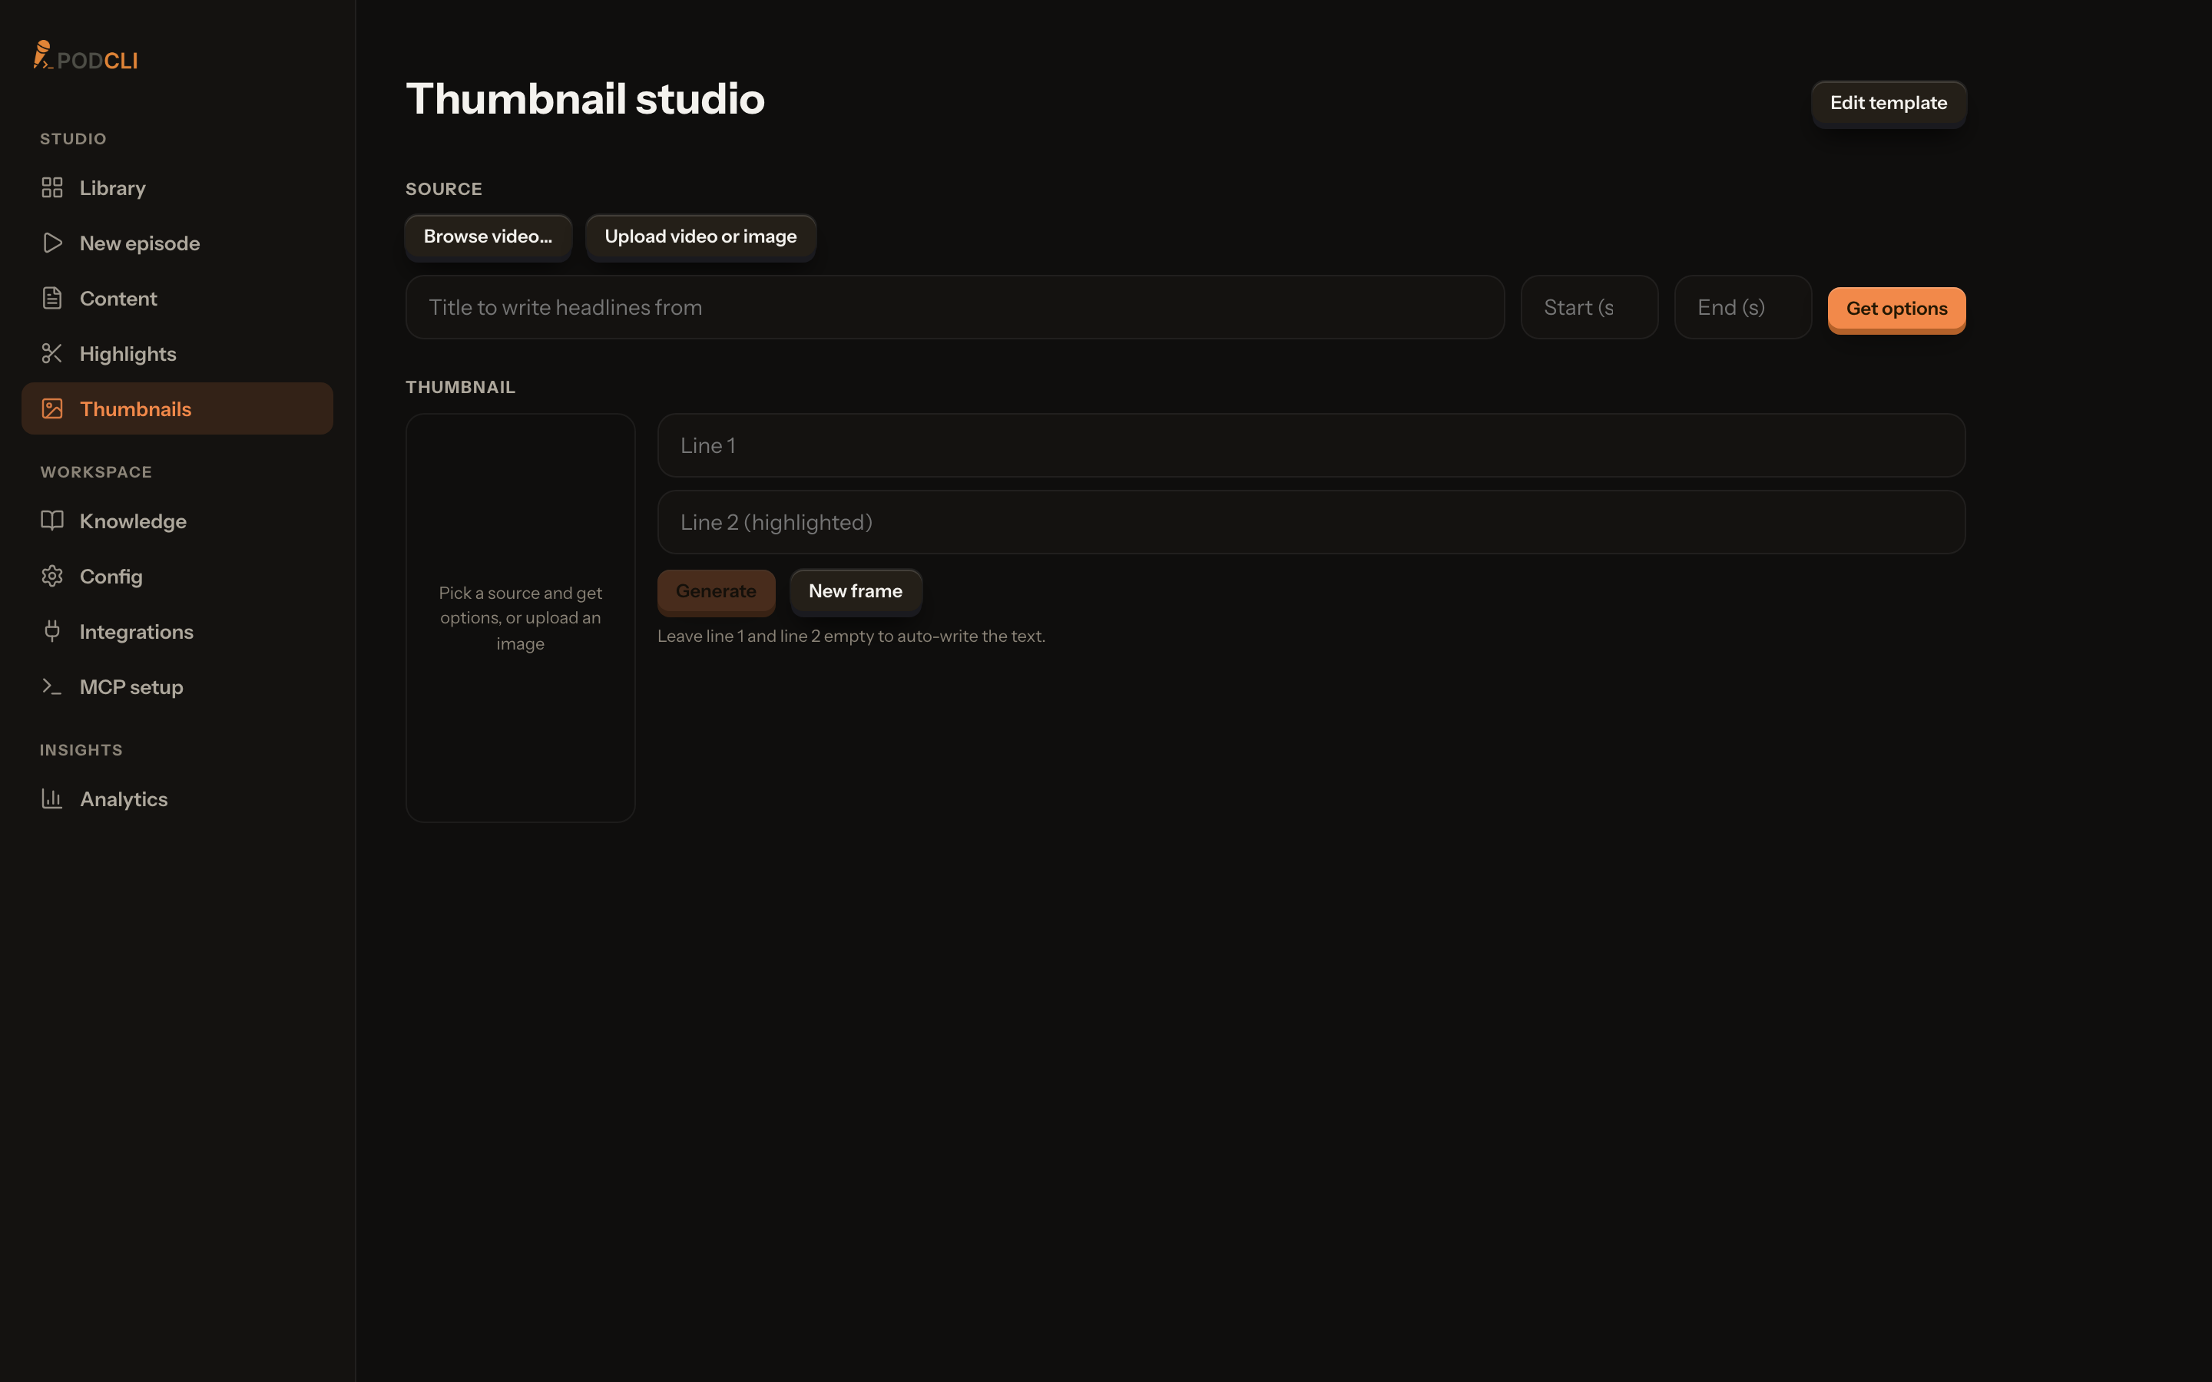Focus the Title to write headlines field
The height and width of the screenshot is (1382, 2212).
click(x=955, y=307)
